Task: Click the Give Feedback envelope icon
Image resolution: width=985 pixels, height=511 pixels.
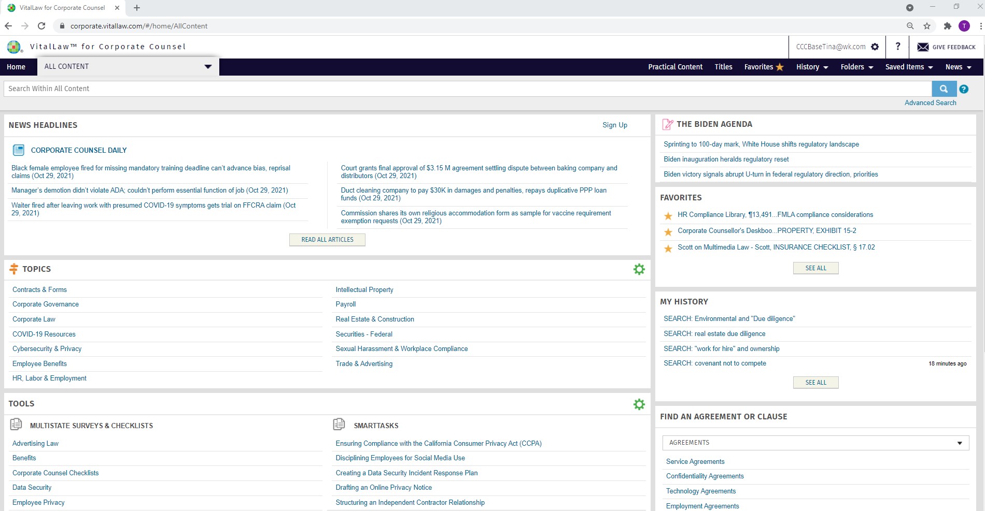Action: pyautogui.click(x=923, y=47)
